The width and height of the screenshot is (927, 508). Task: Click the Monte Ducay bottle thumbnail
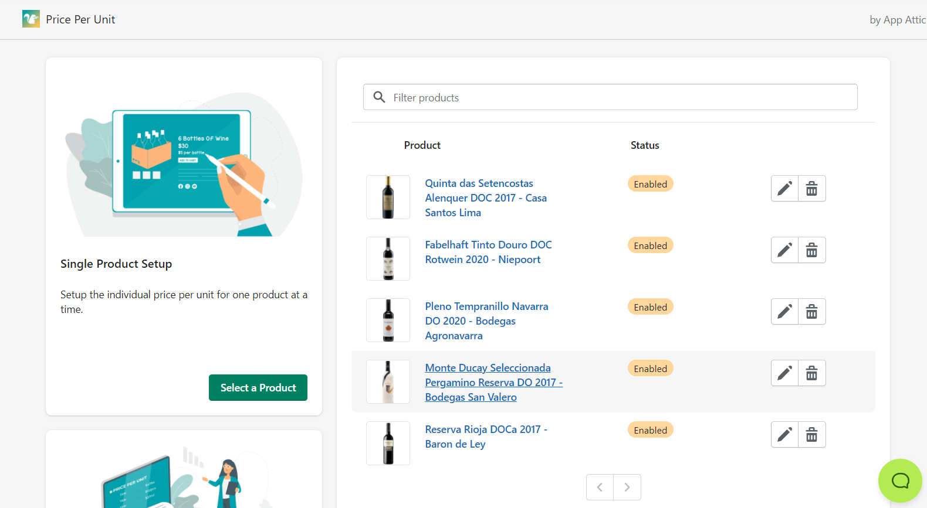(388, 382)
